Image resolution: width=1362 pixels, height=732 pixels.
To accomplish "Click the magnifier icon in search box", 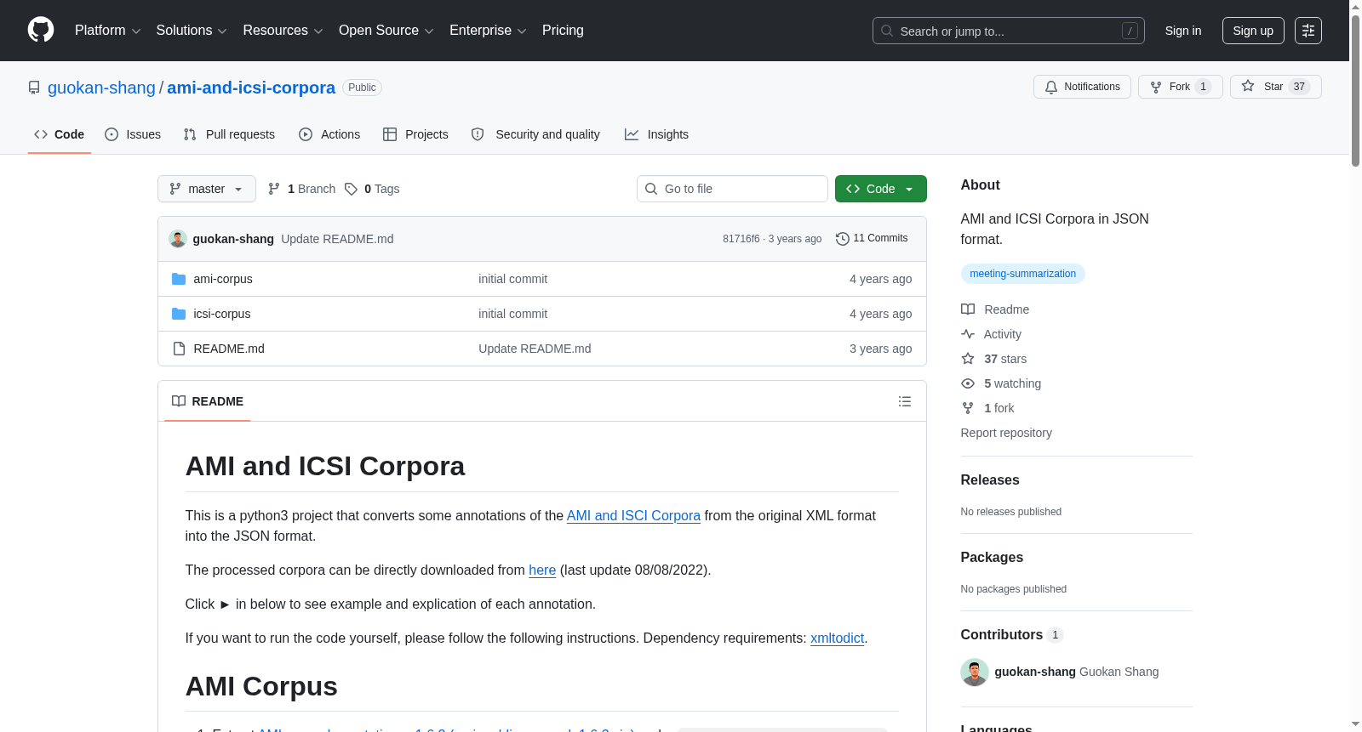I will 887,31.
